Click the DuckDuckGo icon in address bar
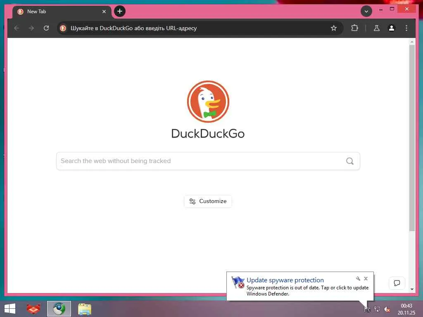 63,28
